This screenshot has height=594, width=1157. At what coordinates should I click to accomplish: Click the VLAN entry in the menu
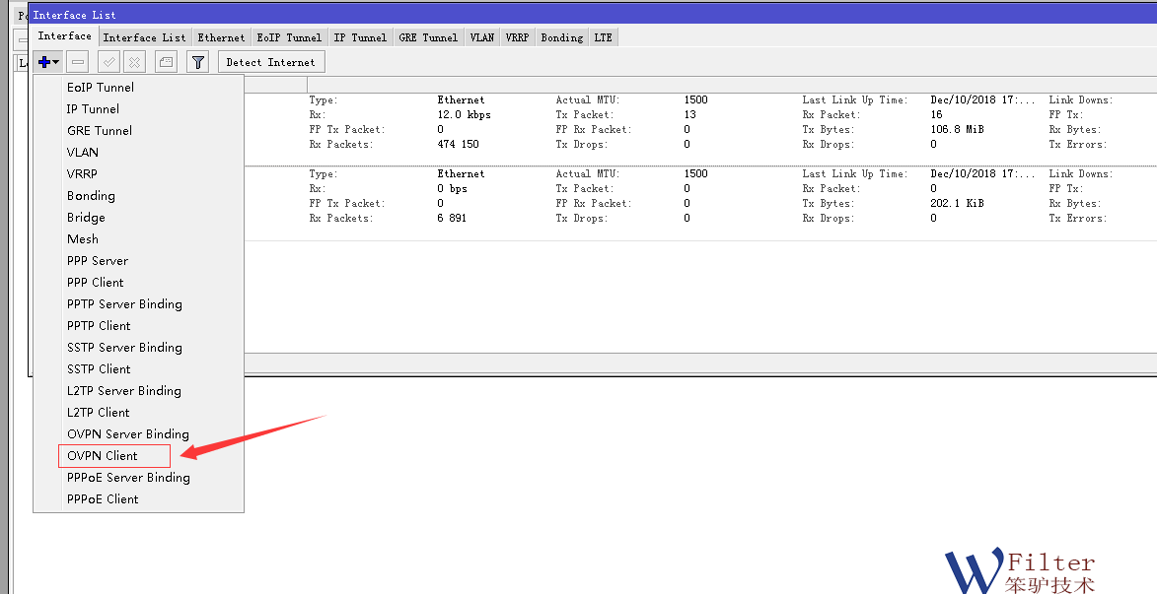click(83, 153)
